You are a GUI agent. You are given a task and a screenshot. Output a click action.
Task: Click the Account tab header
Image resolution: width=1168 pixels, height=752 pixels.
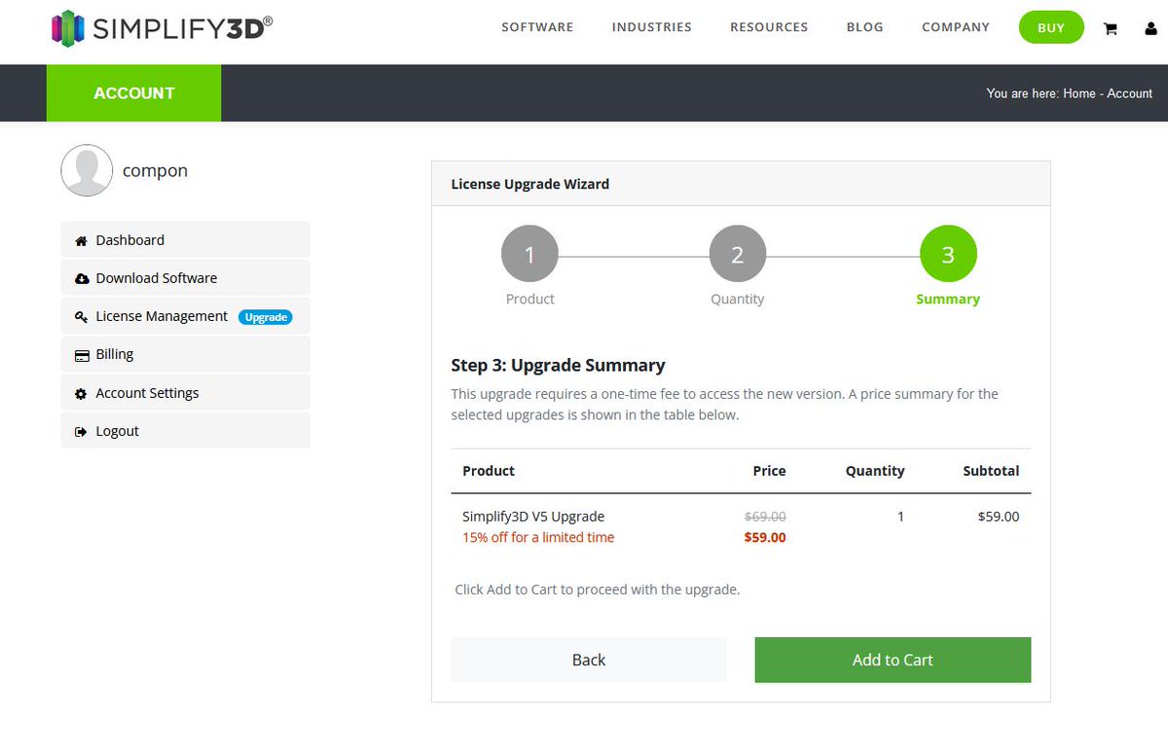click(133, 93)
